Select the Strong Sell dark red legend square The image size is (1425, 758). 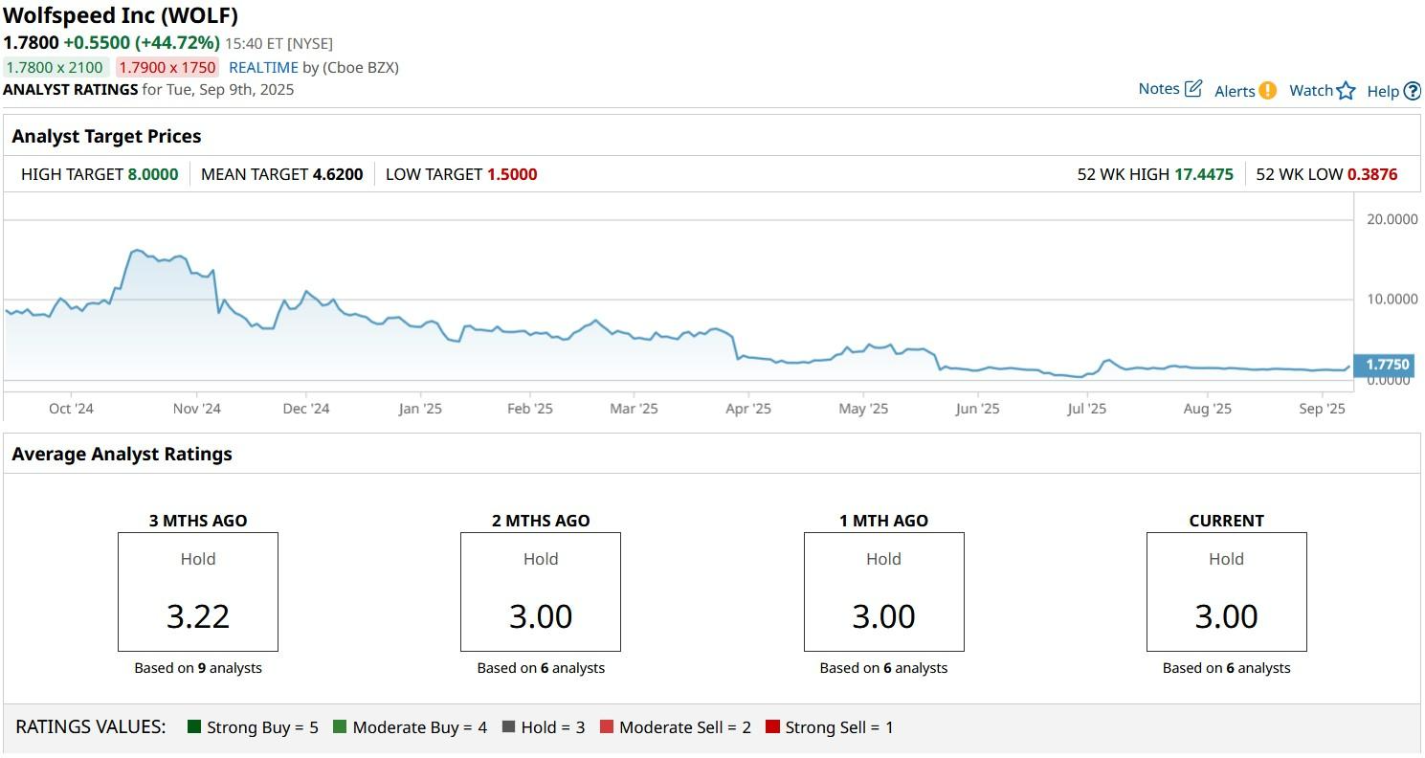(x=773, y=727)
